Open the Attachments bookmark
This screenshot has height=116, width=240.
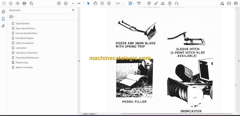pyautogui.click(x=22, y=63)
